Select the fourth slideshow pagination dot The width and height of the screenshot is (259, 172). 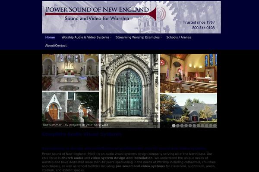[x=186, y=126]
